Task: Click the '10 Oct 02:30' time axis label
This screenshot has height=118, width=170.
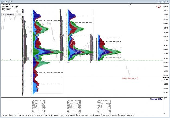Action: tap(38, 116)
